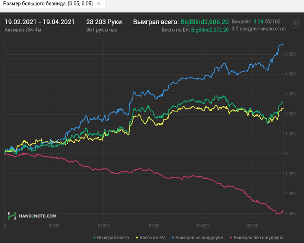Screen dimensions: 304x243
Task: Click the 'Активен 78ч 4м' active time text
Action: click(23, 30)
